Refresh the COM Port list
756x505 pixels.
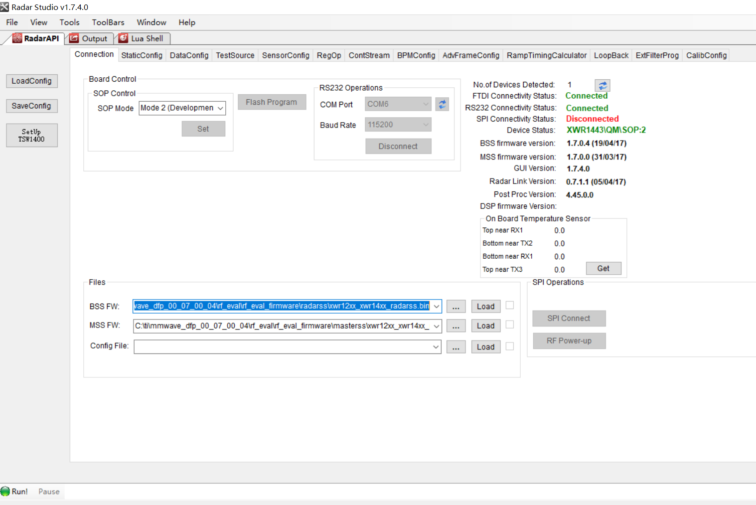442,104
